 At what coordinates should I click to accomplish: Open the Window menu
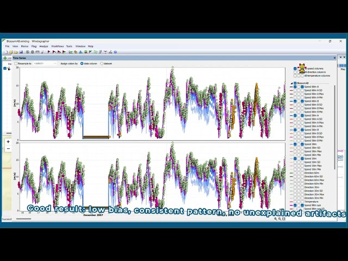pos(80,46)
